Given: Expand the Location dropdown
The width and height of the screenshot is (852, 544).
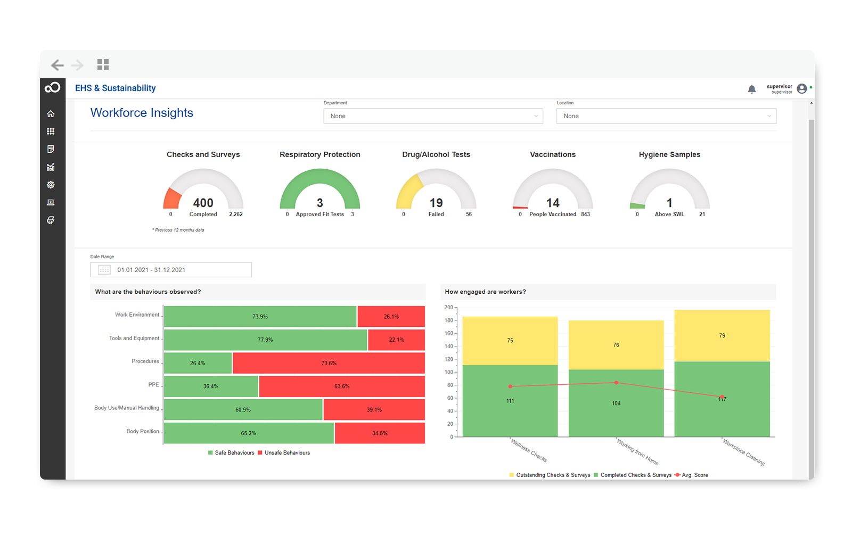Looking at the screenshot, I should [666, 116].
